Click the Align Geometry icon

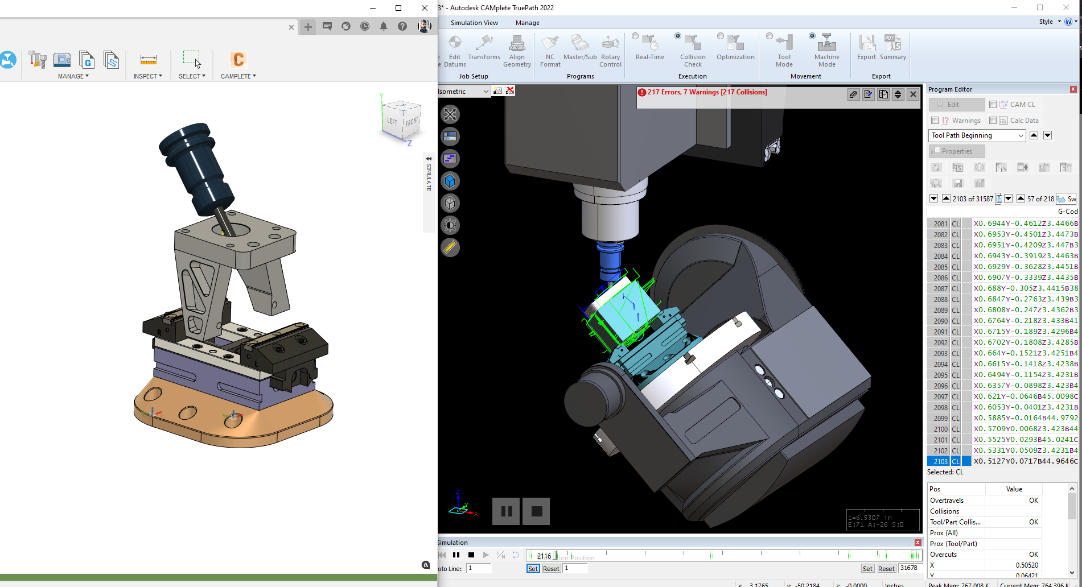click(x=517, y=43)
